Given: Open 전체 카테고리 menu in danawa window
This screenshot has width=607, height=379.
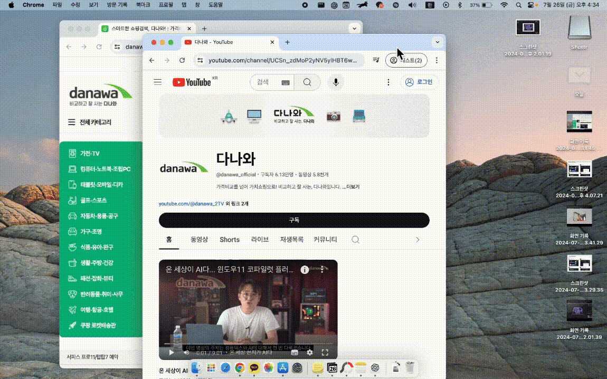Looking at the screenshot, I should (90, 122).
